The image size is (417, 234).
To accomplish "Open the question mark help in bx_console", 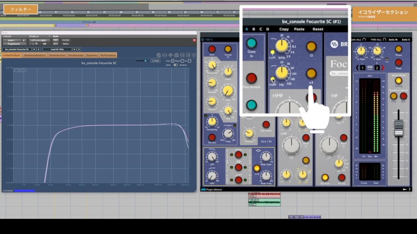I will click(x=409, y=189).
